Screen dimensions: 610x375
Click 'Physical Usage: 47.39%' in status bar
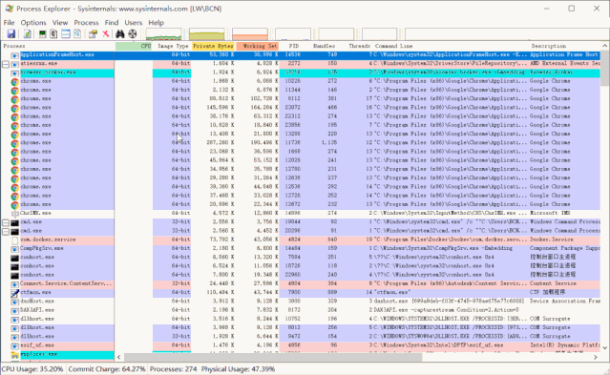[238, 369]
